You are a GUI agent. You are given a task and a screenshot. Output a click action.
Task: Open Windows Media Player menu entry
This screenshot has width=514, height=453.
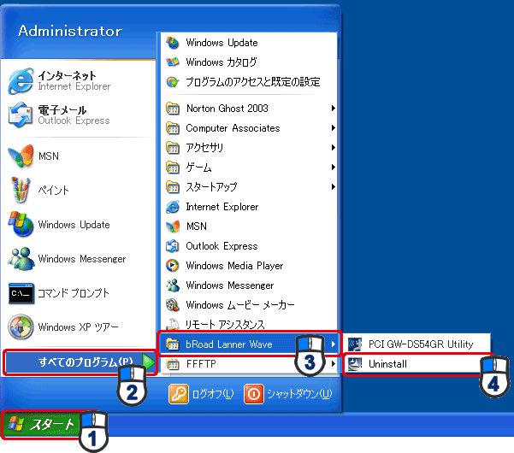coord(249,266)
